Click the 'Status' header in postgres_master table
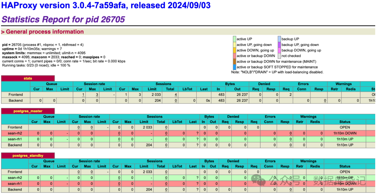Viewport: 378px width, 196px height. [345, 122]
